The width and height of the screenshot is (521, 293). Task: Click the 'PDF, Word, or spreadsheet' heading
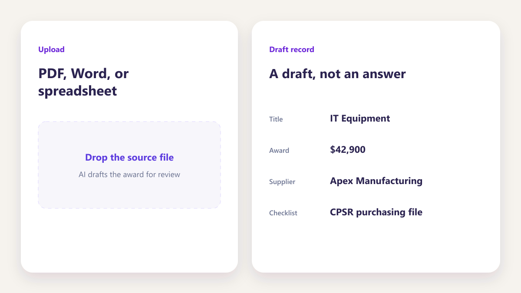coord(84,82)
